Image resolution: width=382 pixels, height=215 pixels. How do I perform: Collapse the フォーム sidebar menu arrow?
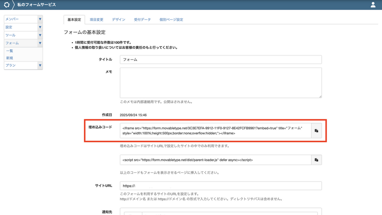pyautogui.click(x=40, y=43)
